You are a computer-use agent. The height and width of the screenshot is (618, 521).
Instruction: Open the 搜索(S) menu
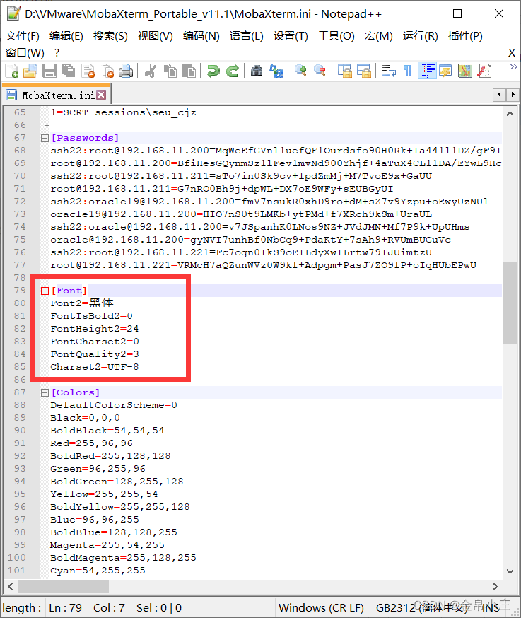pyautogui.click(x=110, y=36)
